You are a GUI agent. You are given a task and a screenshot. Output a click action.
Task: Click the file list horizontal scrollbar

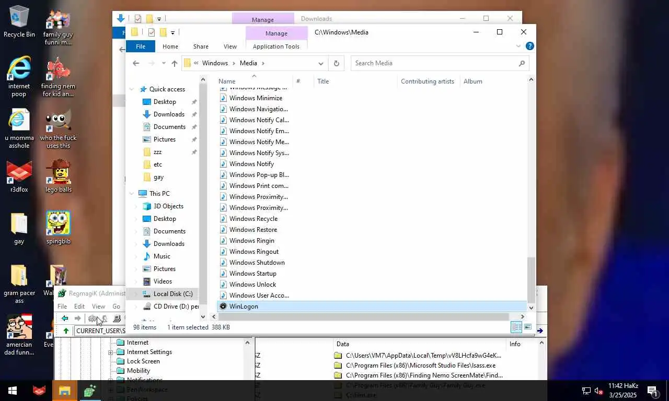pos(363,317)
